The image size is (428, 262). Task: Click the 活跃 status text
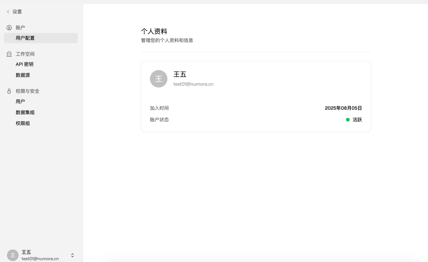(357, 119)
